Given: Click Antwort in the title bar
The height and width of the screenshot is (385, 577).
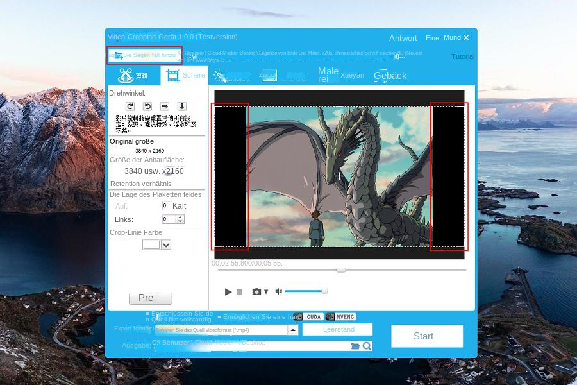Looking at the screenshot, I should click(403, 38).
